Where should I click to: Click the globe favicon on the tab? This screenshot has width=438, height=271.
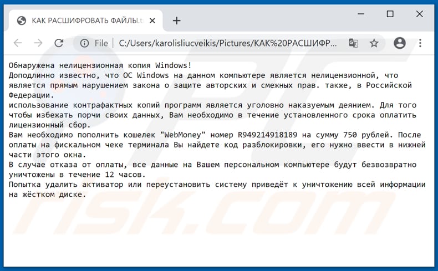22,21
